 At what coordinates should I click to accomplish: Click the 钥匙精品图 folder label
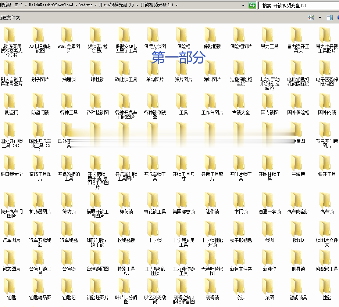pos(40,298)
